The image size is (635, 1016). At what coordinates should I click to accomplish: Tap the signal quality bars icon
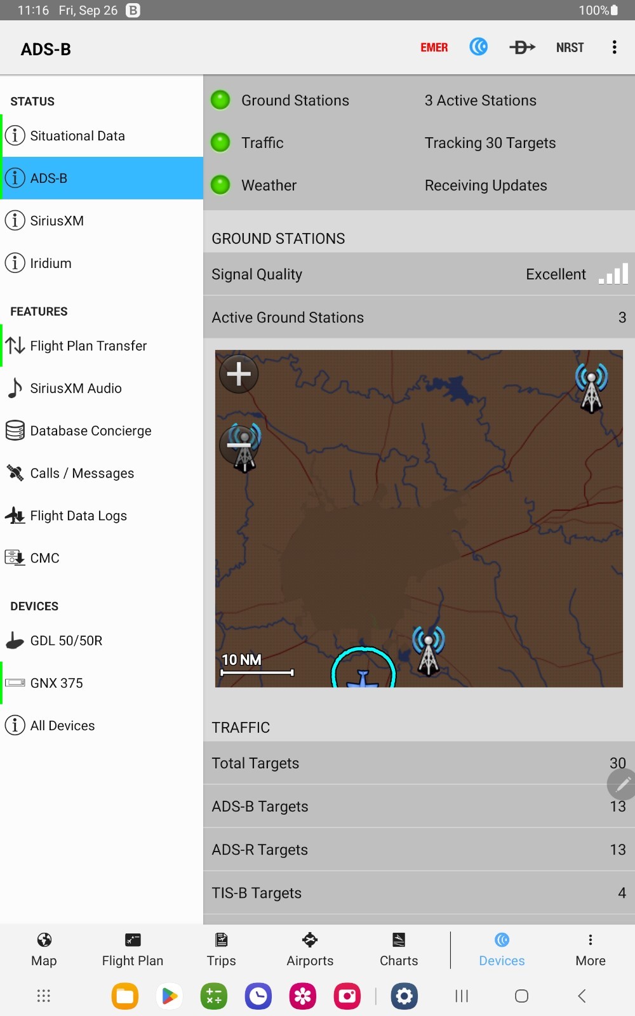pyautogui.click(x=613, y=274)
